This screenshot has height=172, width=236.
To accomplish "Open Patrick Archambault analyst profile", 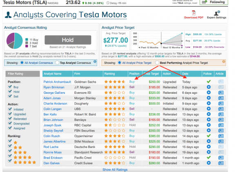I will tap(57, 82).
